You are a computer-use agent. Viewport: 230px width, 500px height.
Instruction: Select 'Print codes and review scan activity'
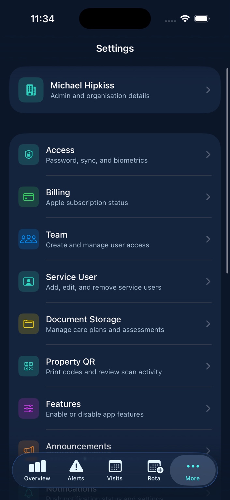coord(104,372)
